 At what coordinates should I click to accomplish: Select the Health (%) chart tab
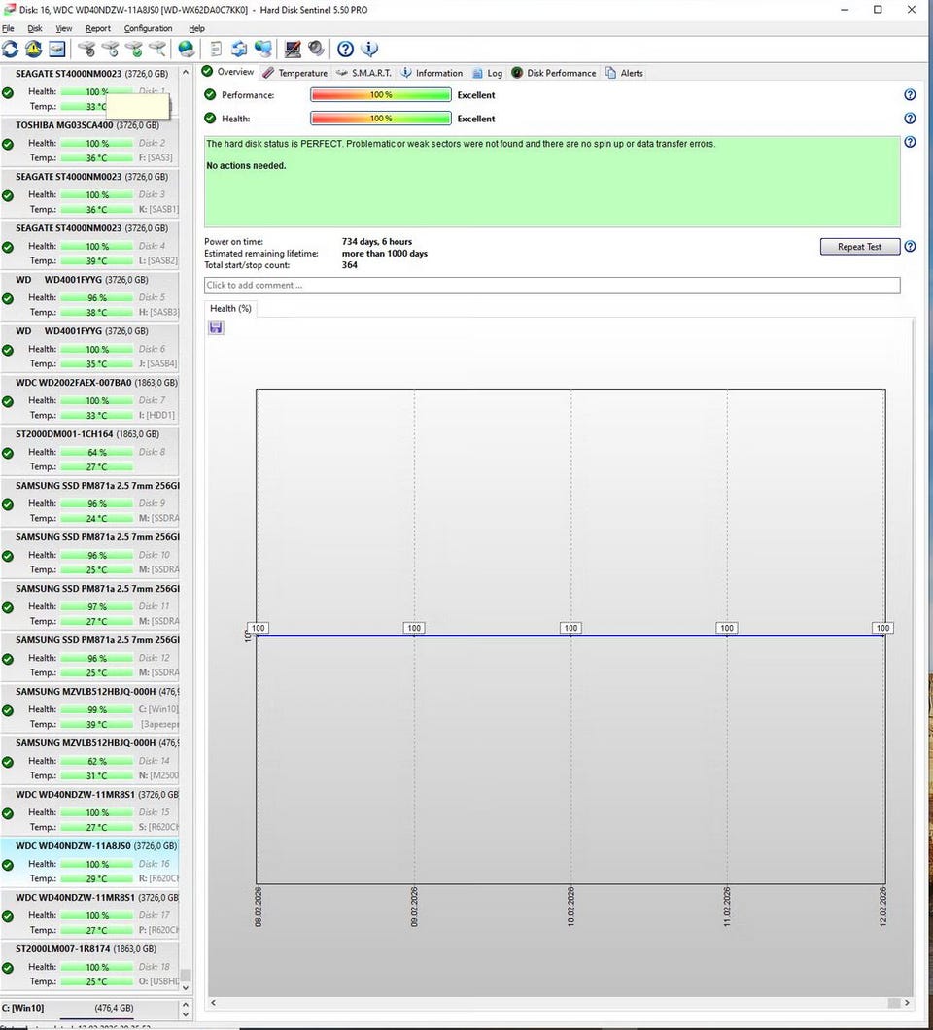pyautogui.click(x=230, y=308)
